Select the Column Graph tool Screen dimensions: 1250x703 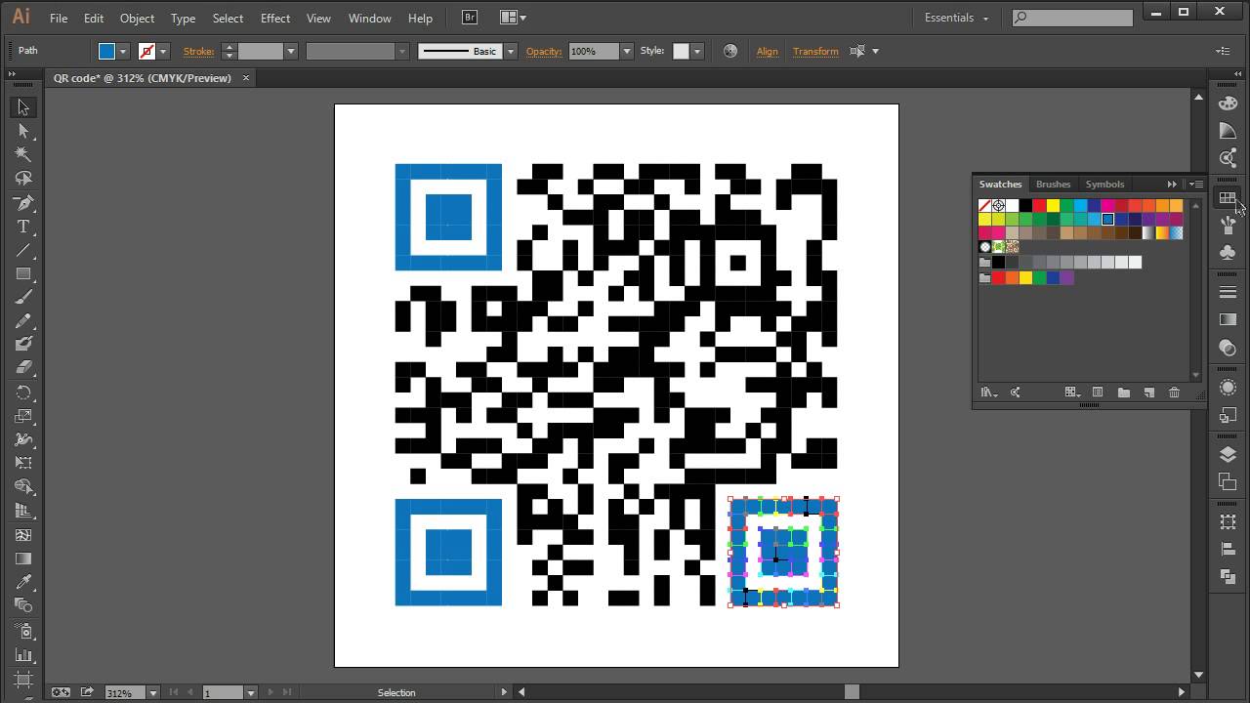(x=23, y=655)
